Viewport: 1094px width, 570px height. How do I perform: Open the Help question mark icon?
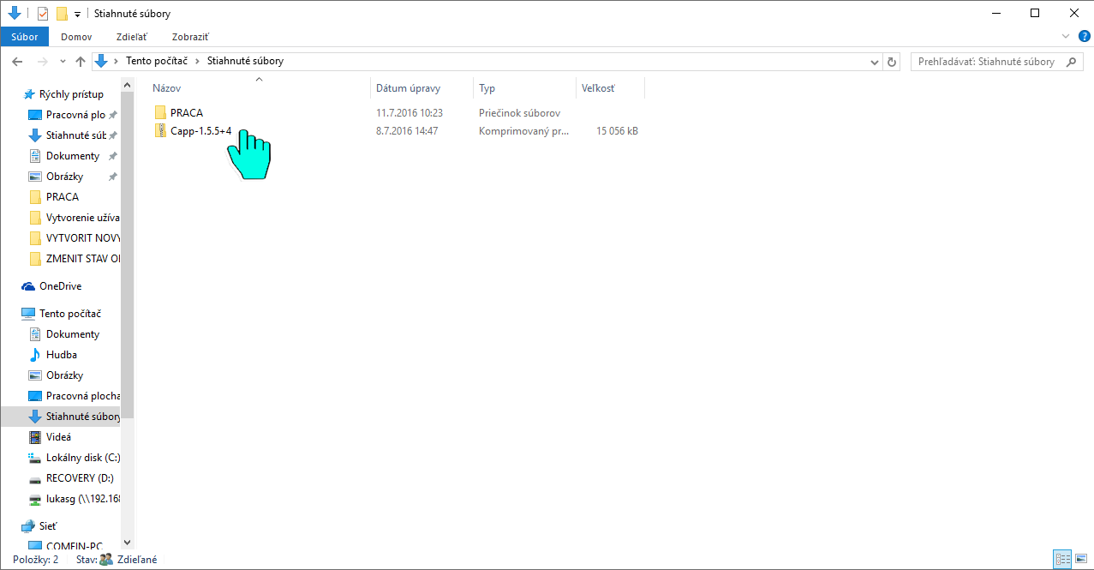click(1084, 36)
